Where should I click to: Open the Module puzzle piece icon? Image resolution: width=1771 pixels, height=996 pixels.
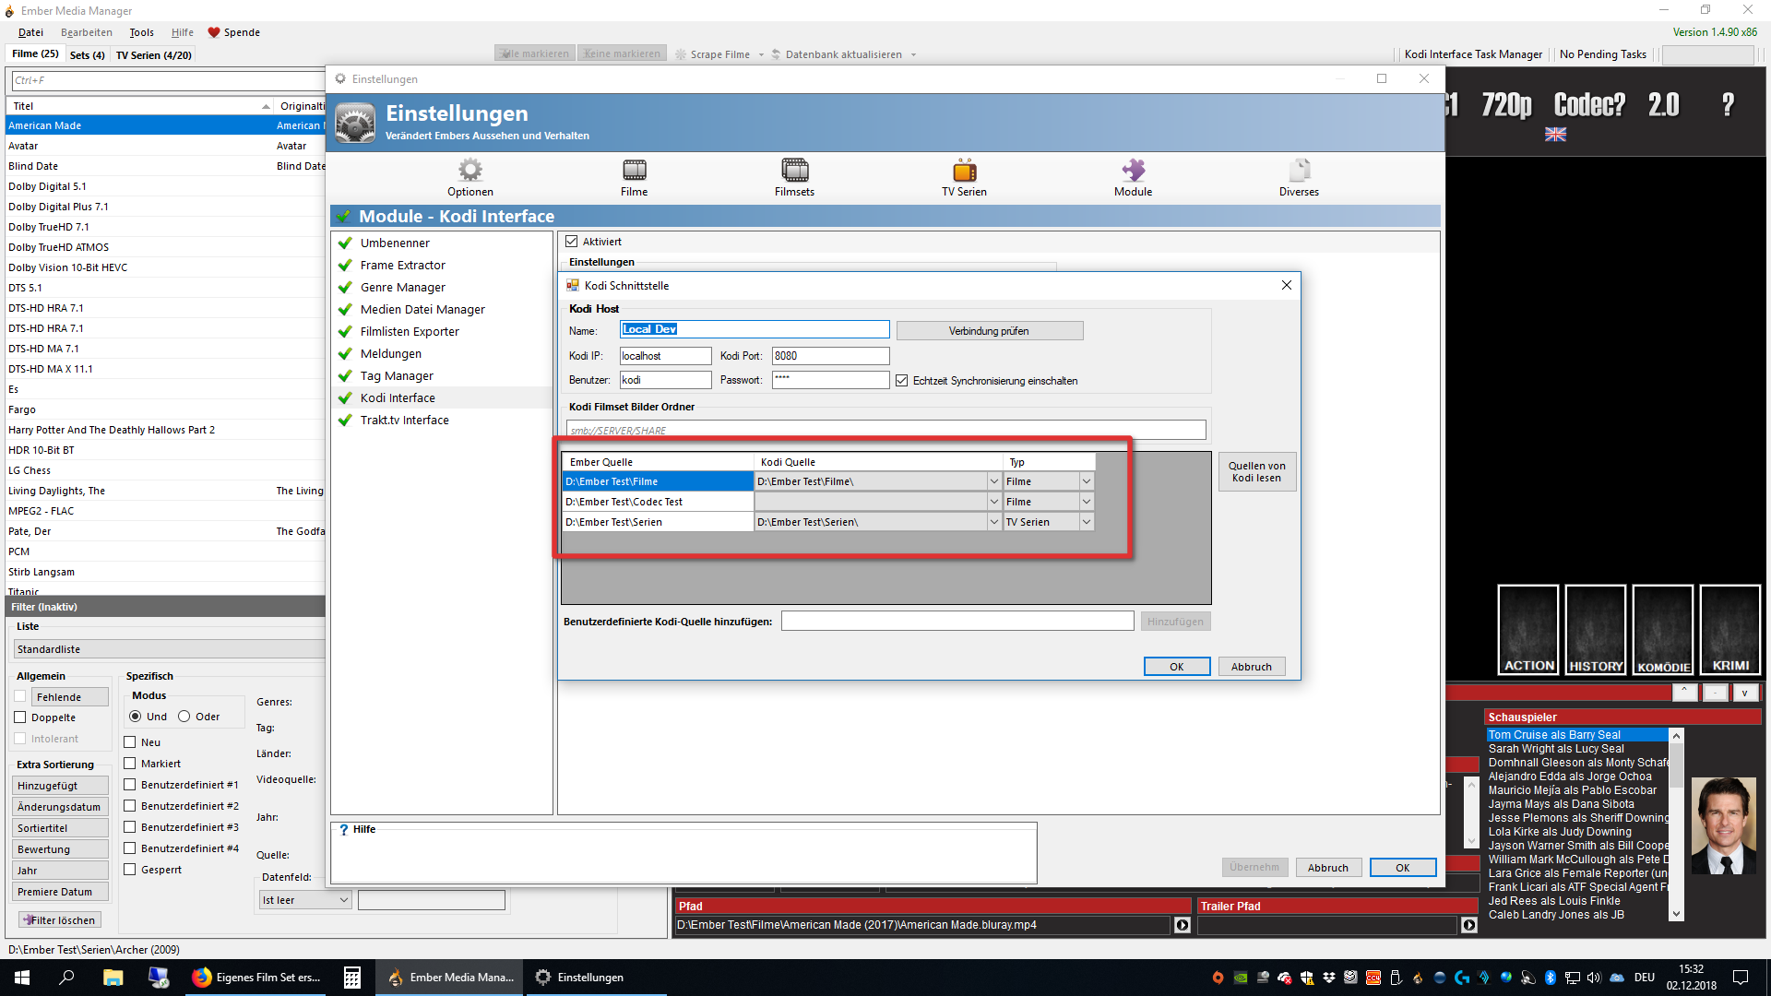click(1133, 171)
